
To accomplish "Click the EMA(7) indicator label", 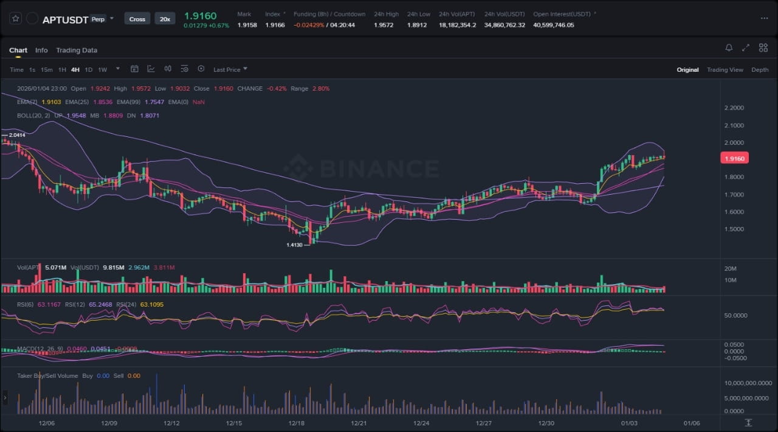I will click(27, 102).
